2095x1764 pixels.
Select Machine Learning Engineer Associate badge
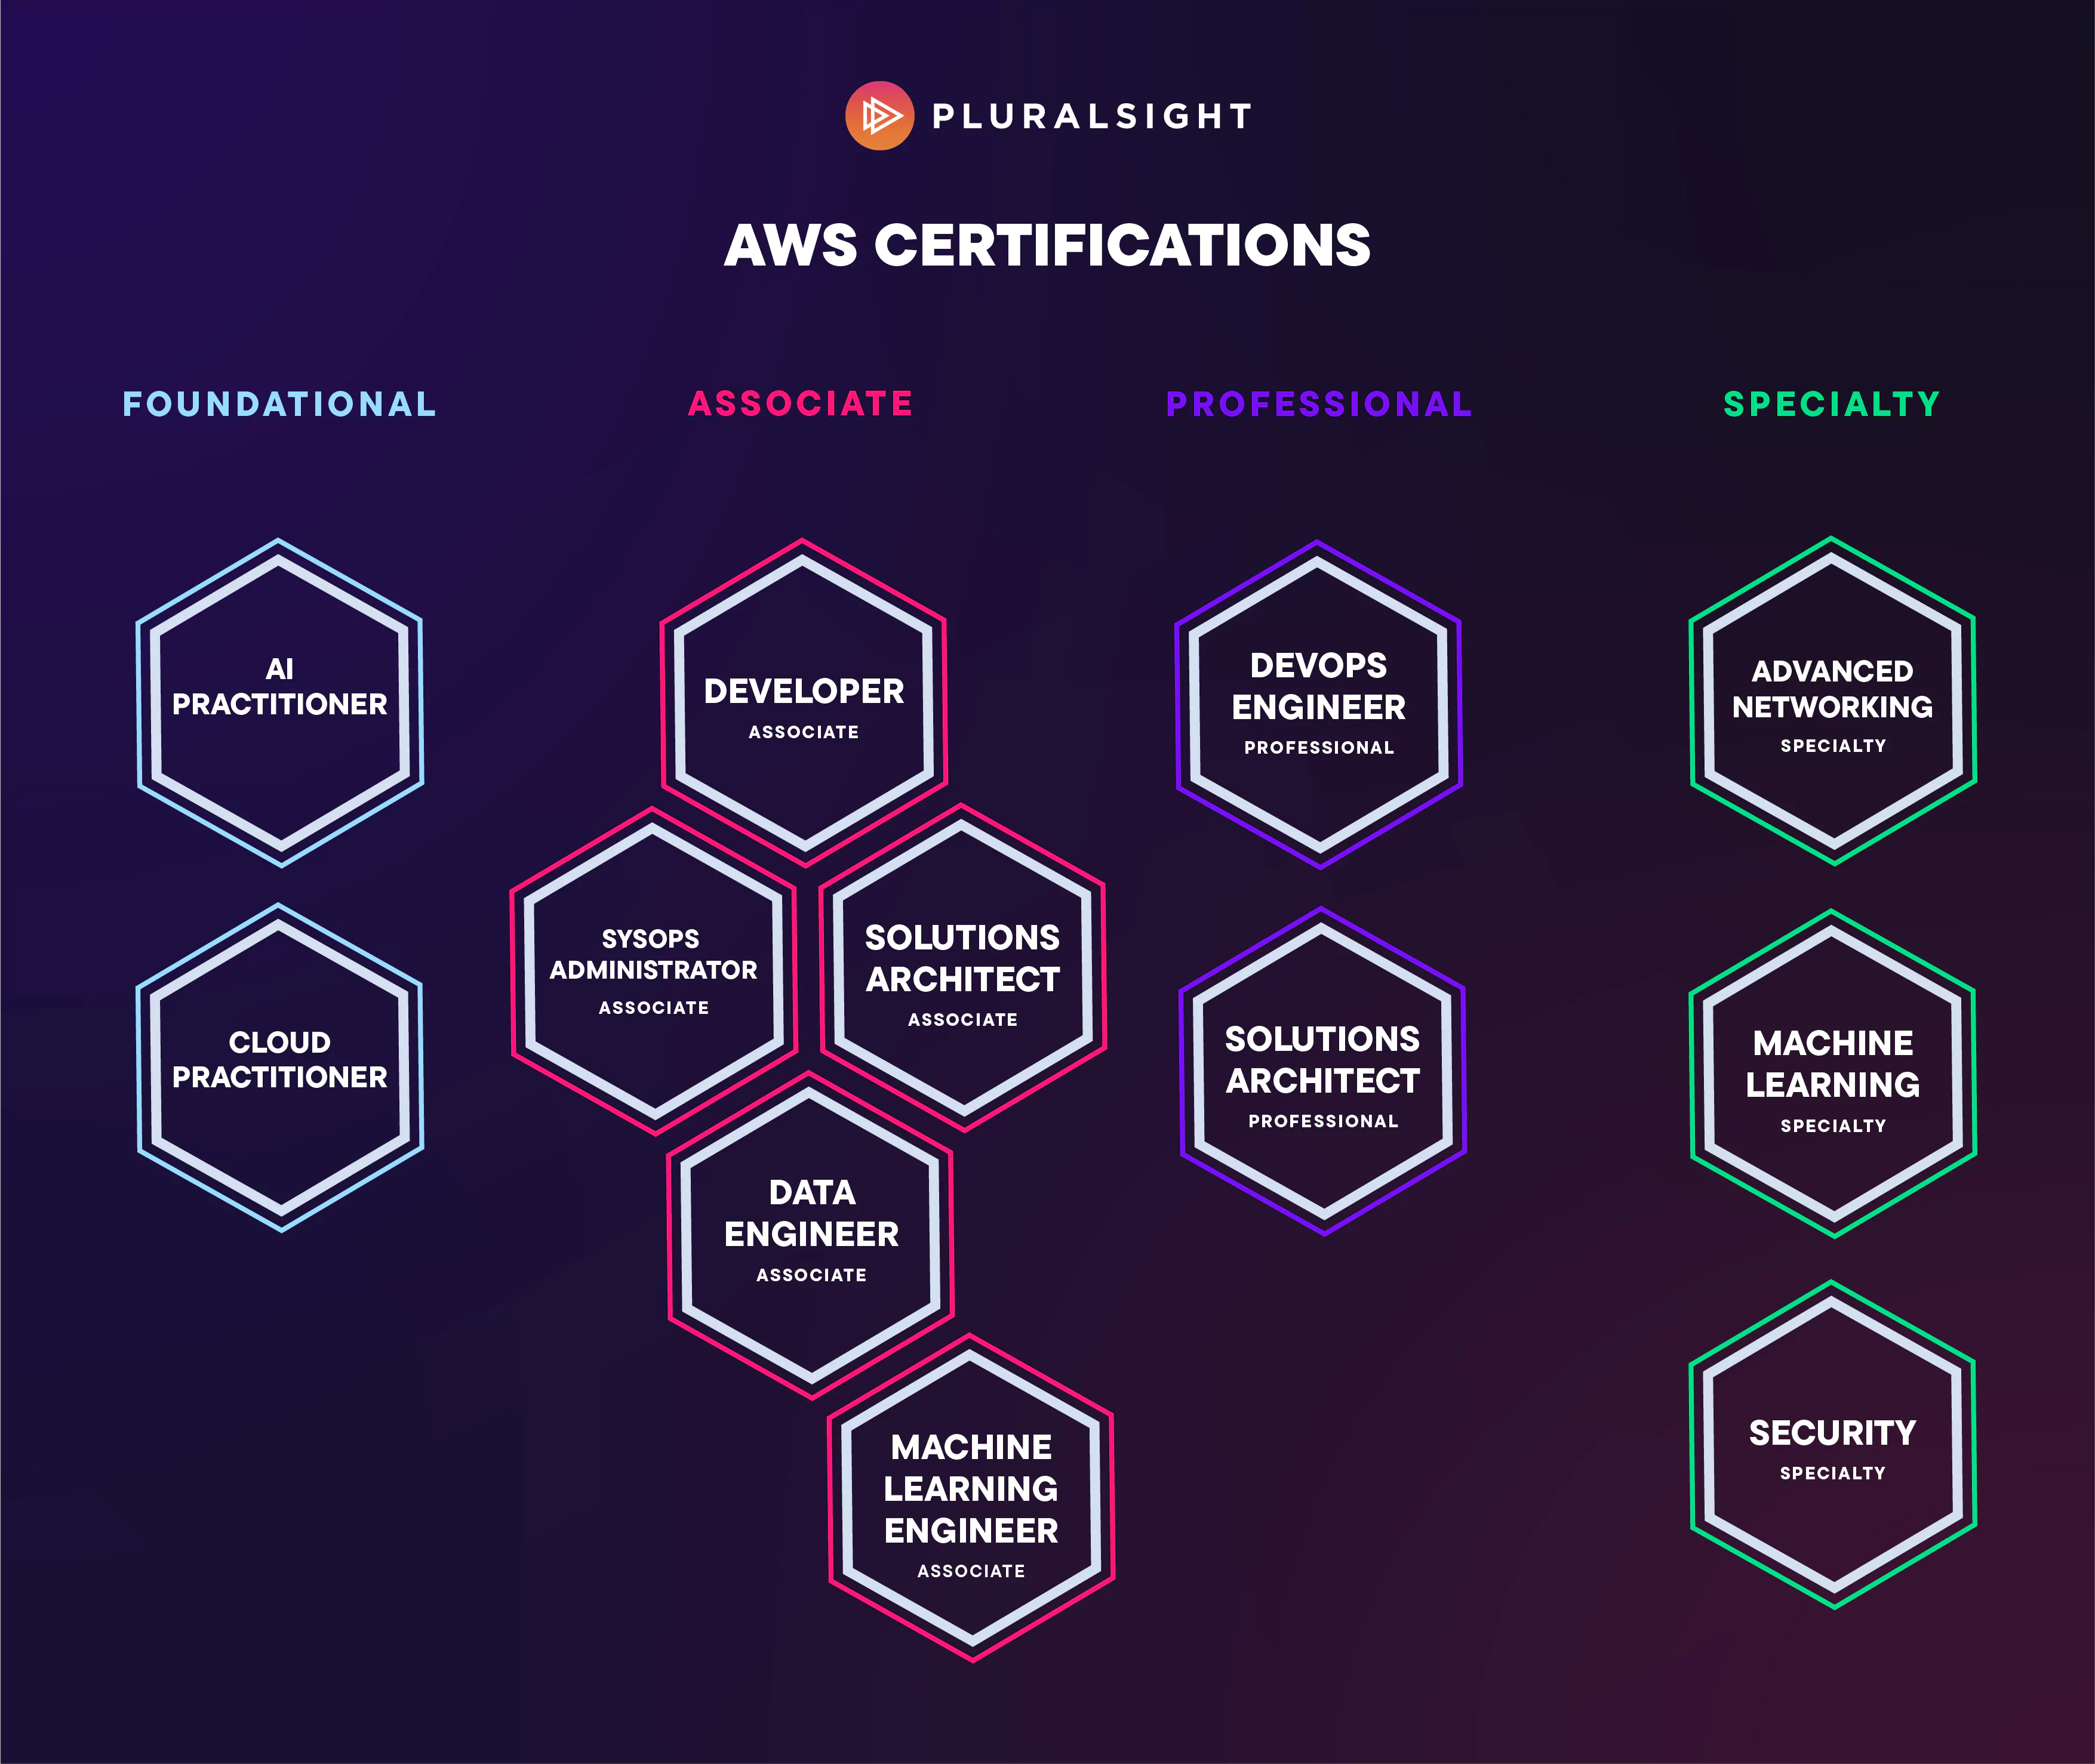click(x=971, y=1498)
